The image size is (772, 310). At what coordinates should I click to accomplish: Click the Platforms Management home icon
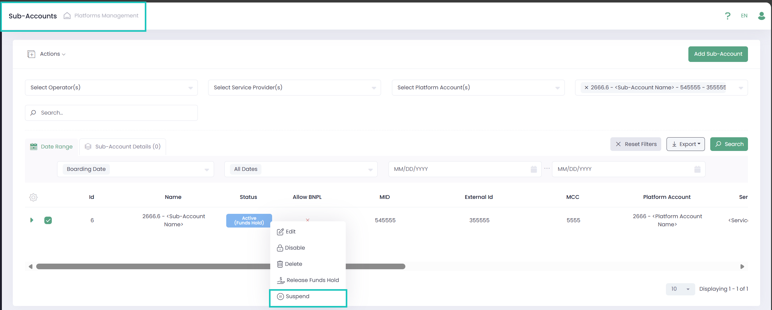[x=67, y=16]
